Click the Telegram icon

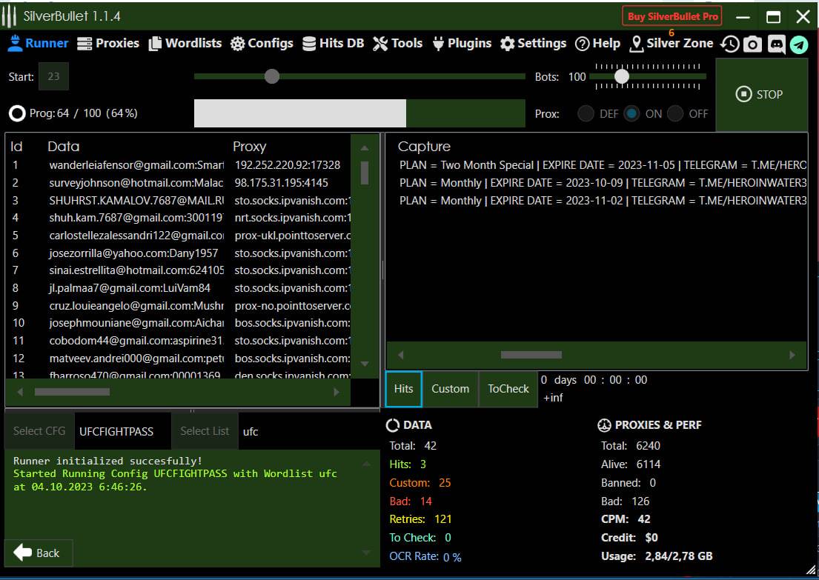coord(799,44)
